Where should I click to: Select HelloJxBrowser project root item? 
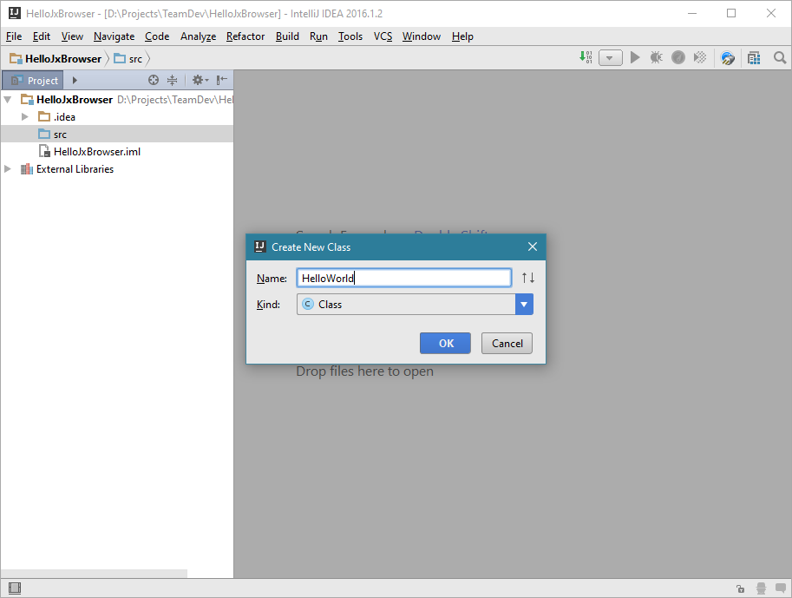67,100
